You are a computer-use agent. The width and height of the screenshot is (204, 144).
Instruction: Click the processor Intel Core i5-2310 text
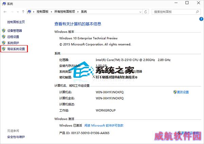click(133, 60)
